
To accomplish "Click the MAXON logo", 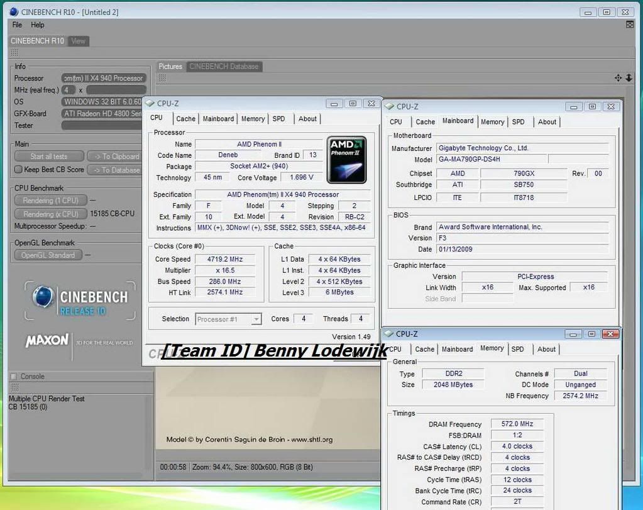I will click(x=47, y=341).
